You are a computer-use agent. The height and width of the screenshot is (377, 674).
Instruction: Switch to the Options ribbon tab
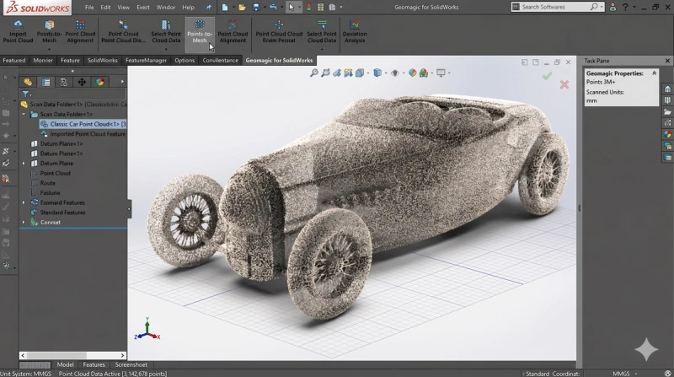[185, 60]
